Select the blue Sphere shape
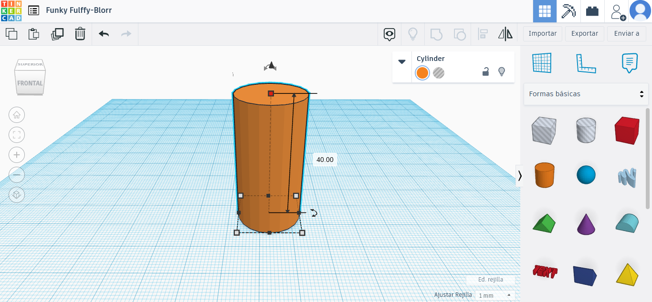This screenshot has width=652, height=302. (586, 175)
